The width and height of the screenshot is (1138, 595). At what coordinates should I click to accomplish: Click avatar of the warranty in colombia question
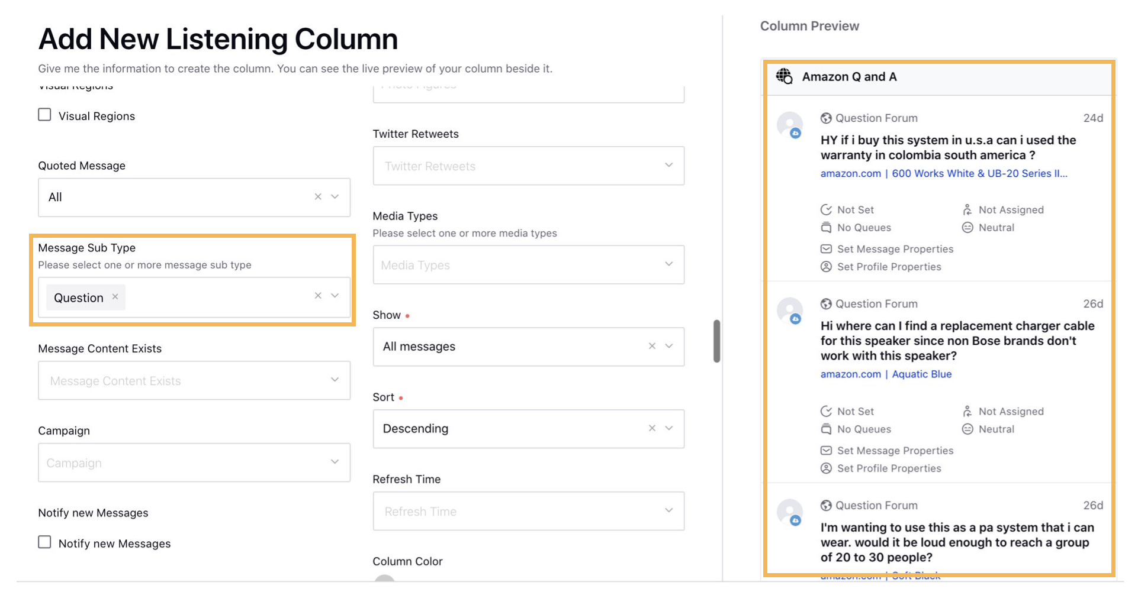(790, 125)
